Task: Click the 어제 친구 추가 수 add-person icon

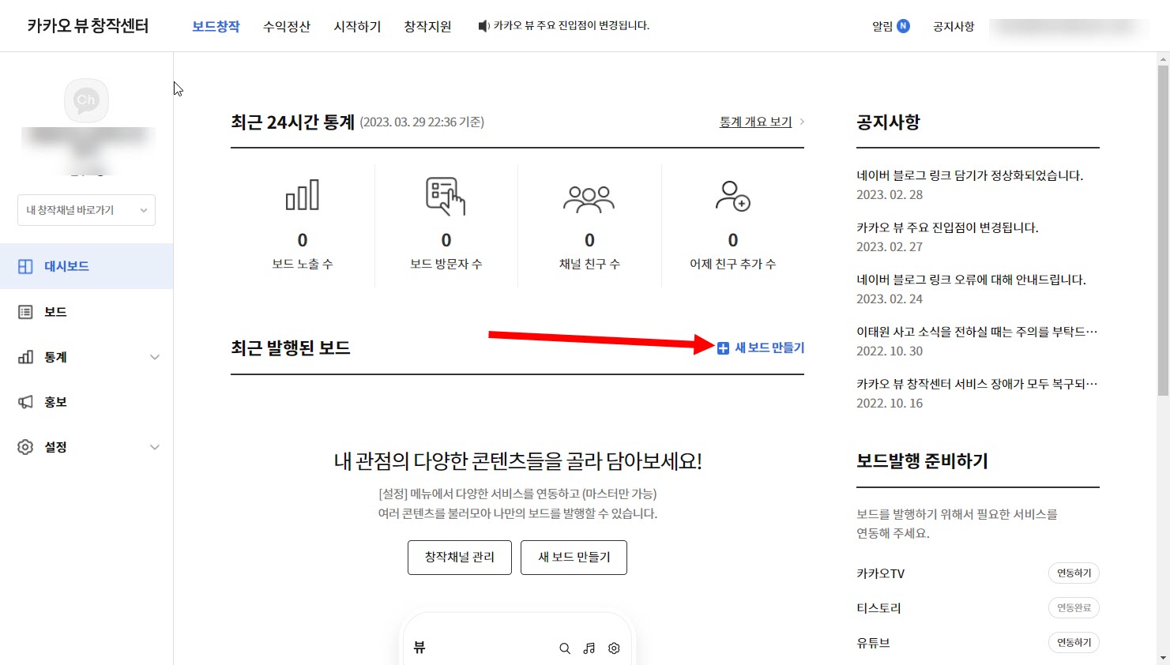Action: pyautogui.click(x=732, y=197)
